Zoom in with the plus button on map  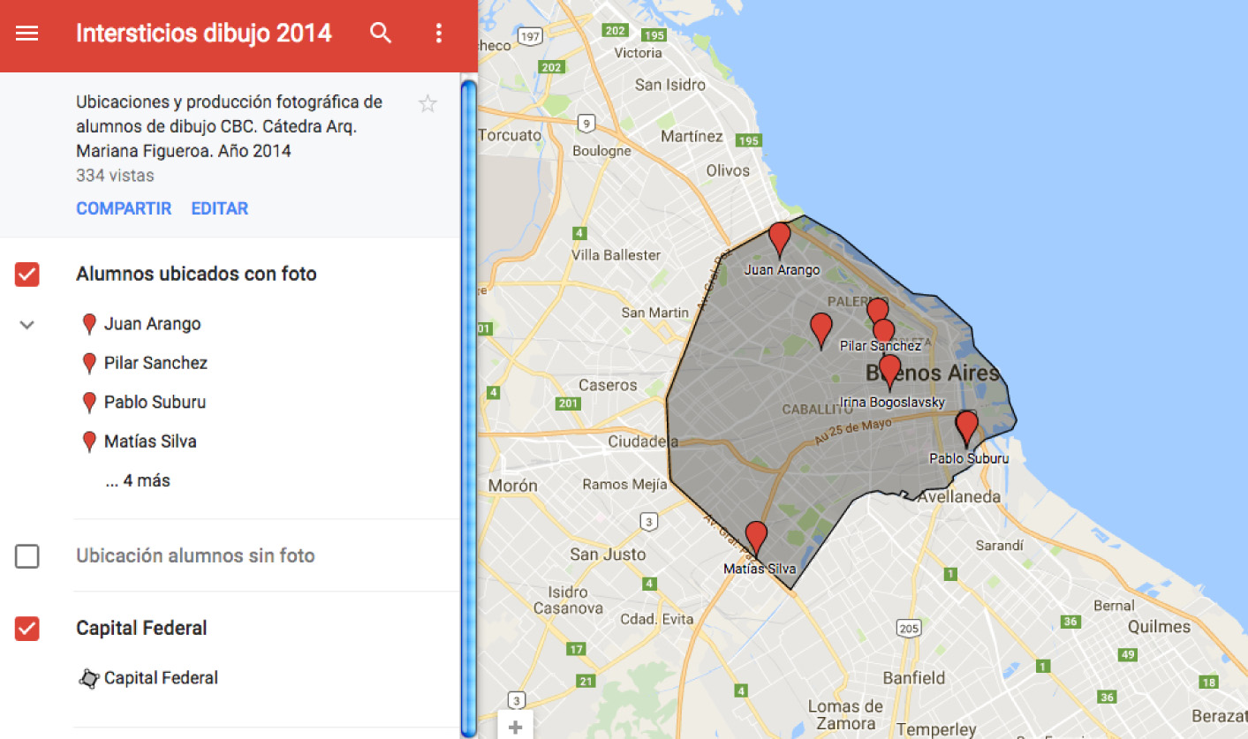pos(515,728)
